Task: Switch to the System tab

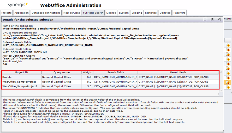Action: (x=124, y=13)
